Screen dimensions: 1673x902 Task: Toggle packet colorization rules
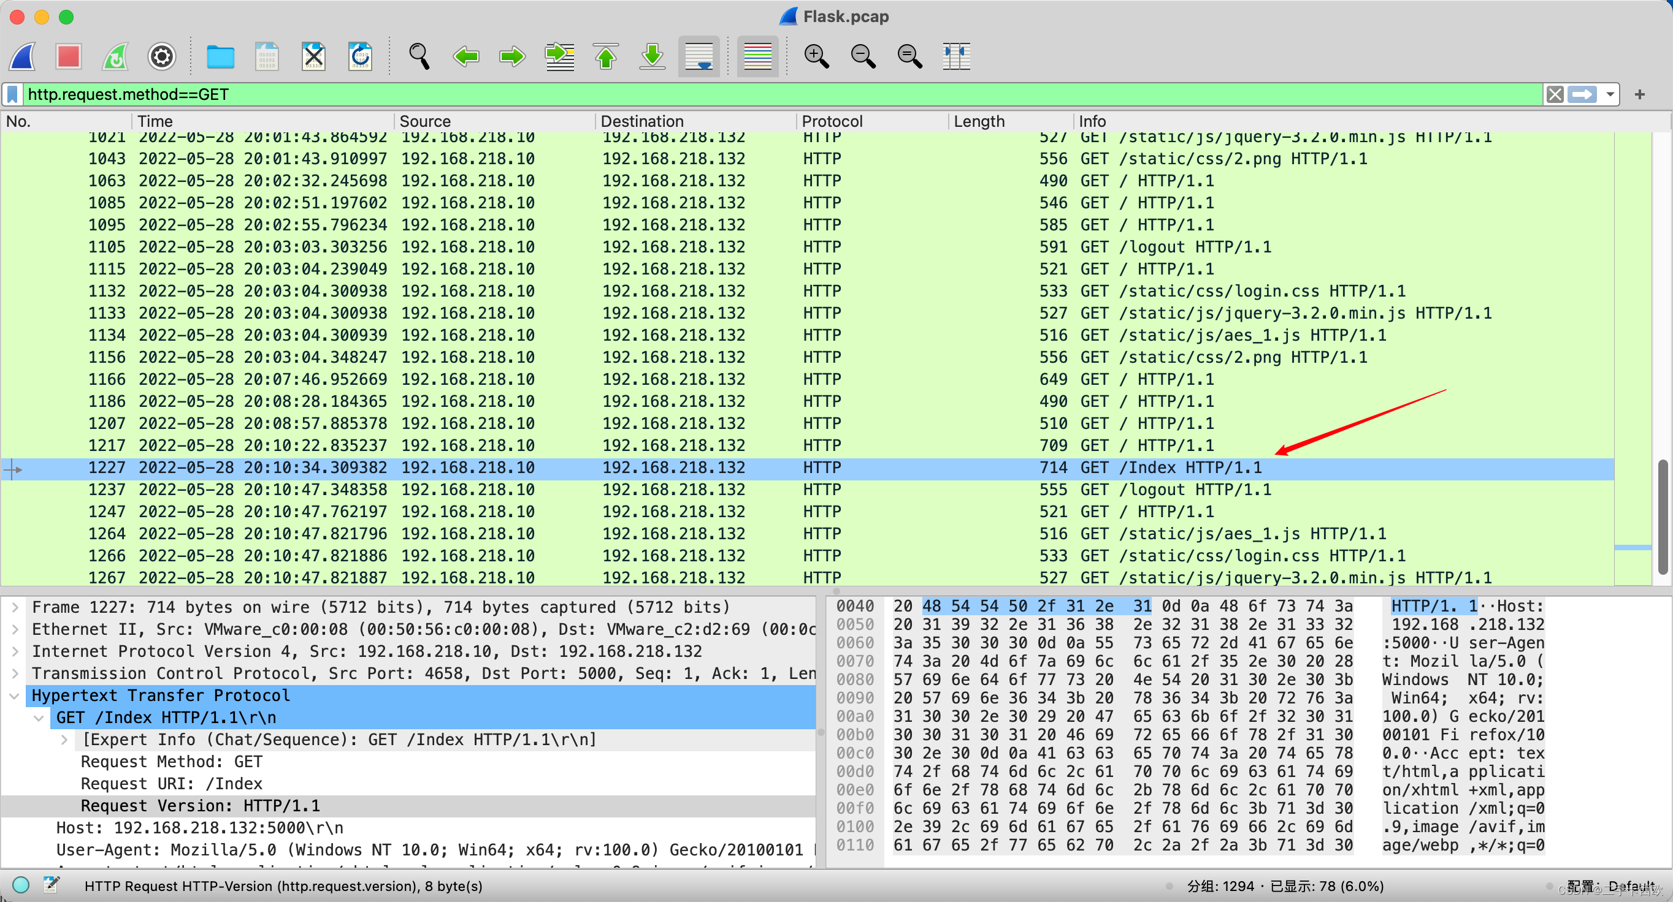point(757,56)
